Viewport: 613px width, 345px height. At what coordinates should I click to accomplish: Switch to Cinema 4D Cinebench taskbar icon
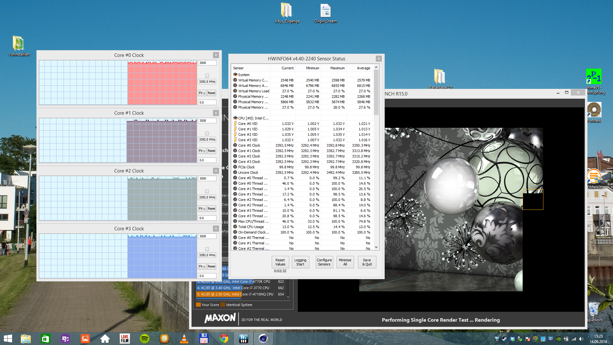263,339
